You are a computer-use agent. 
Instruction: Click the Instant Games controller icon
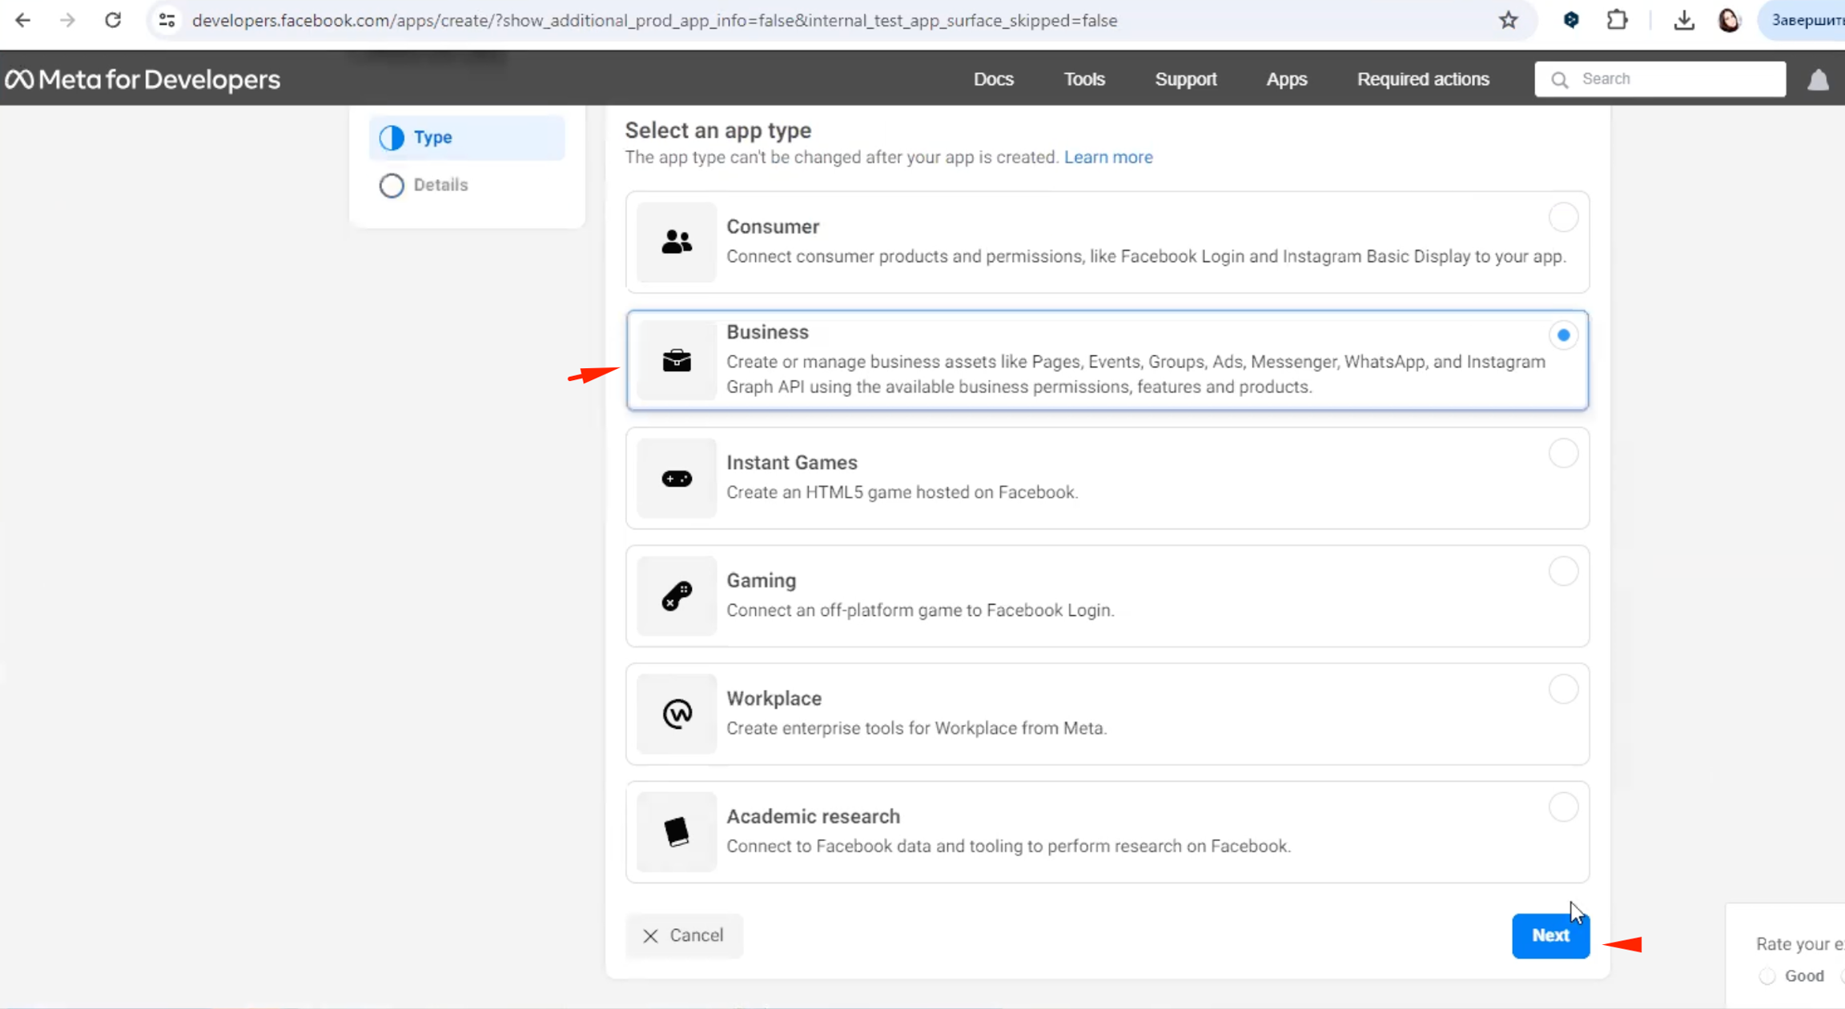676,478
